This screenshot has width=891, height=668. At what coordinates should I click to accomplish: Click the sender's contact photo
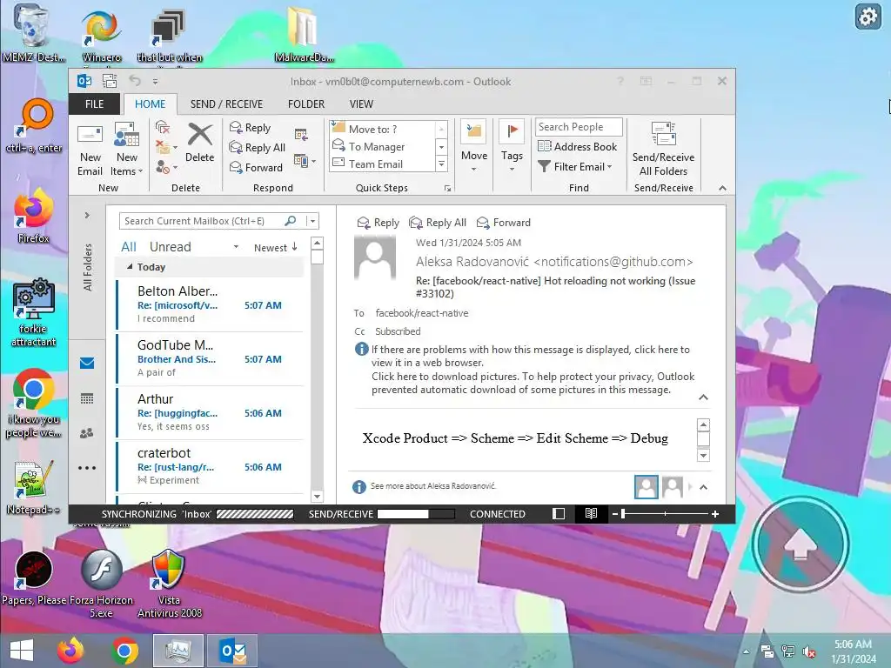374,257
